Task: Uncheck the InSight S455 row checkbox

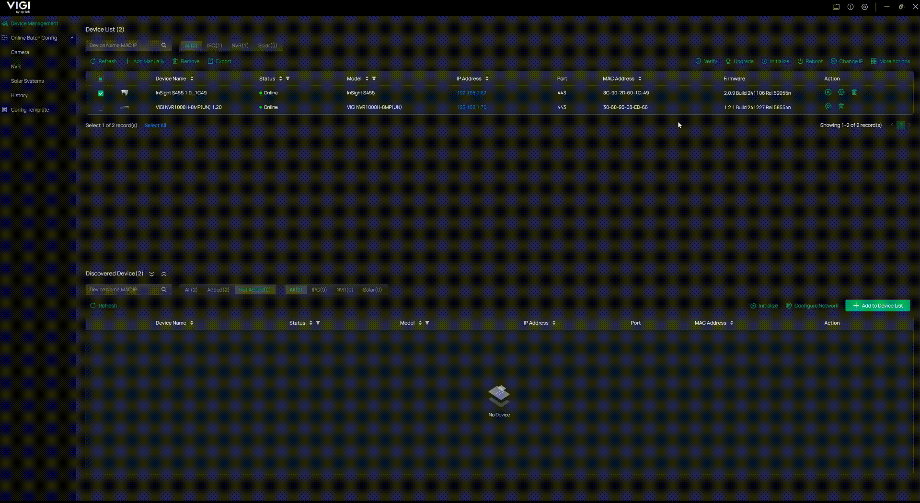Action: [x=101, y=93]
